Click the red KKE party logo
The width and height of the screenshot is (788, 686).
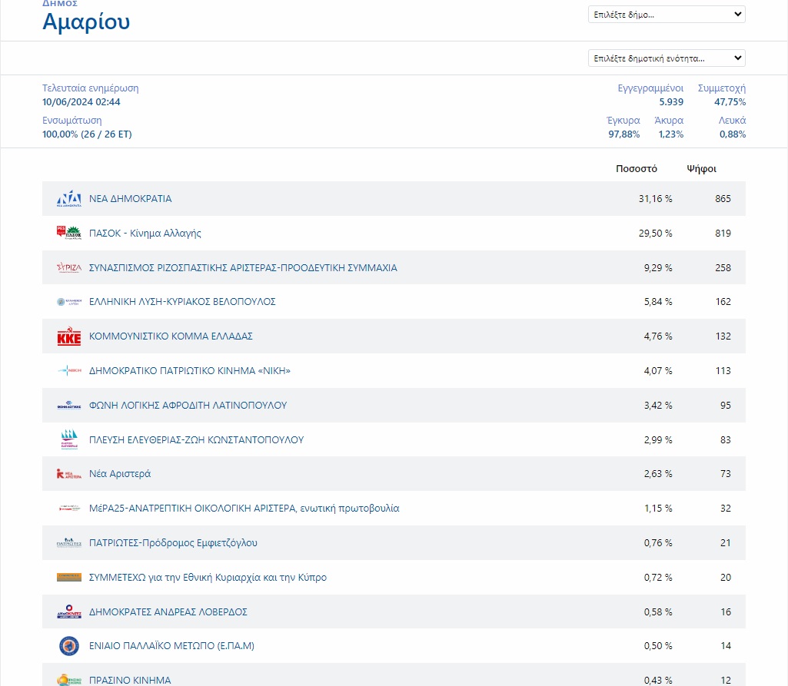point(69,336)
